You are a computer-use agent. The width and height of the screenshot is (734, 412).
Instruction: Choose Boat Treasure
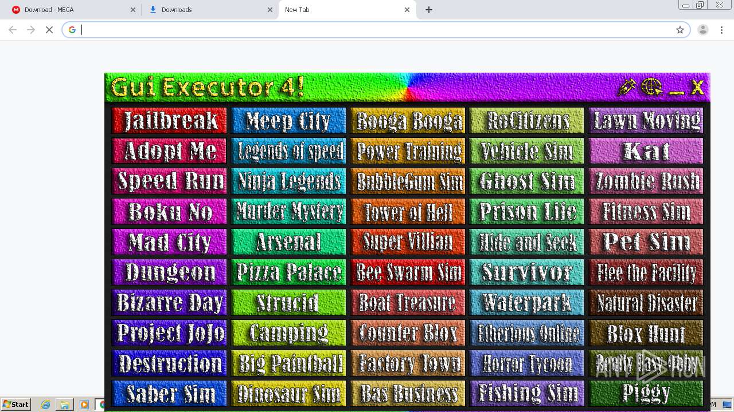(408, 303)
